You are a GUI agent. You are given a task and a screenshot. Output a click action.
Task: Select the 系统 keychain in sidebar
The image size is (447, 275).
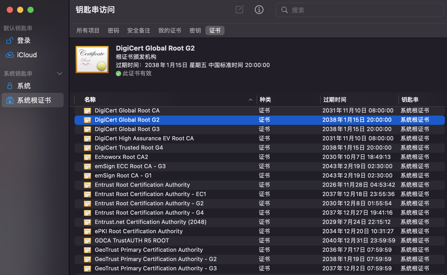coord(33,86)
